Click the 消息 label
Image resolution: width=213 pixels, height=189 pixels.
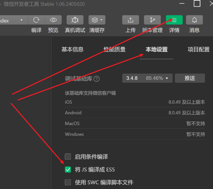[194, 30]
